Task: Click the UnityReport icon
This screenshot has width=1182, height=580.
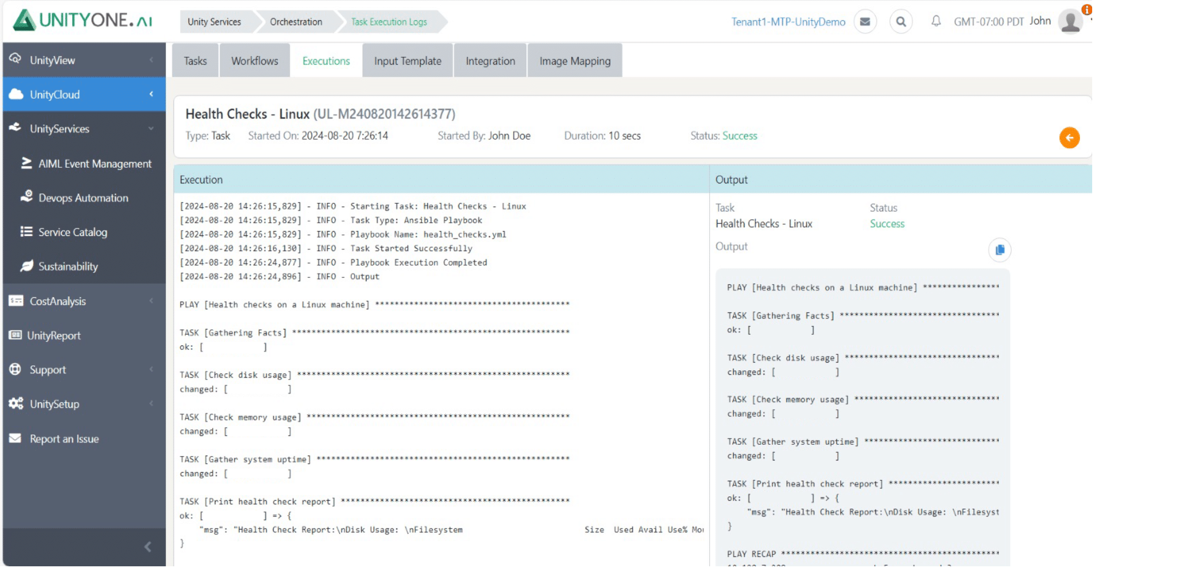Action: 15,335
